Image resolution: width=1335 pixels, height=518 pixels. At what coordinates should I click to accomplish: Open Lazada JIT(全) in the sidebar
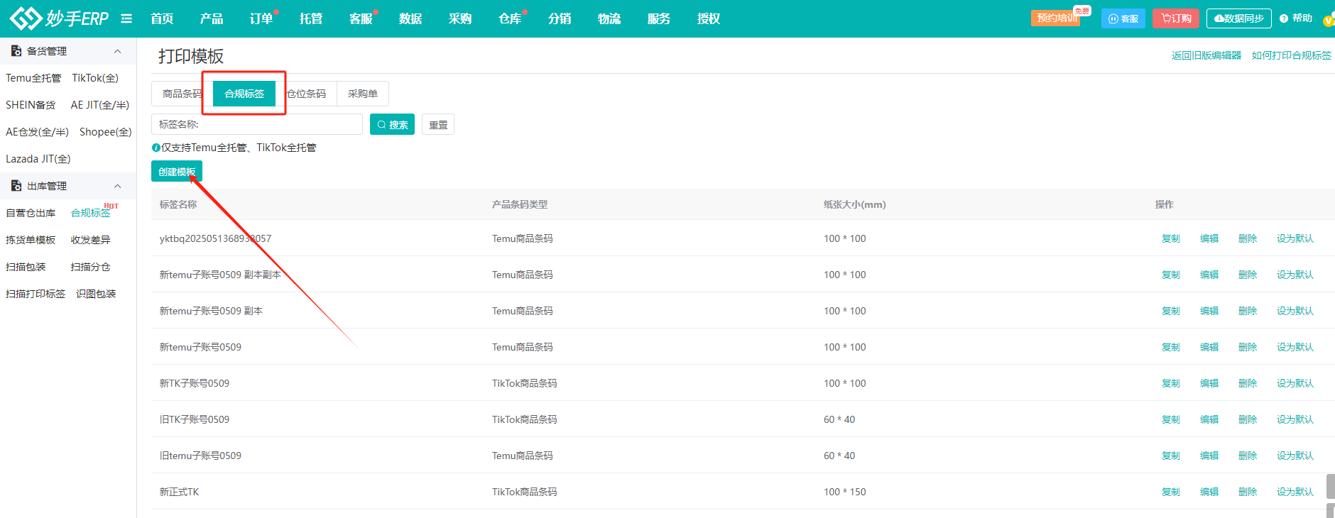tap(38, 159)
